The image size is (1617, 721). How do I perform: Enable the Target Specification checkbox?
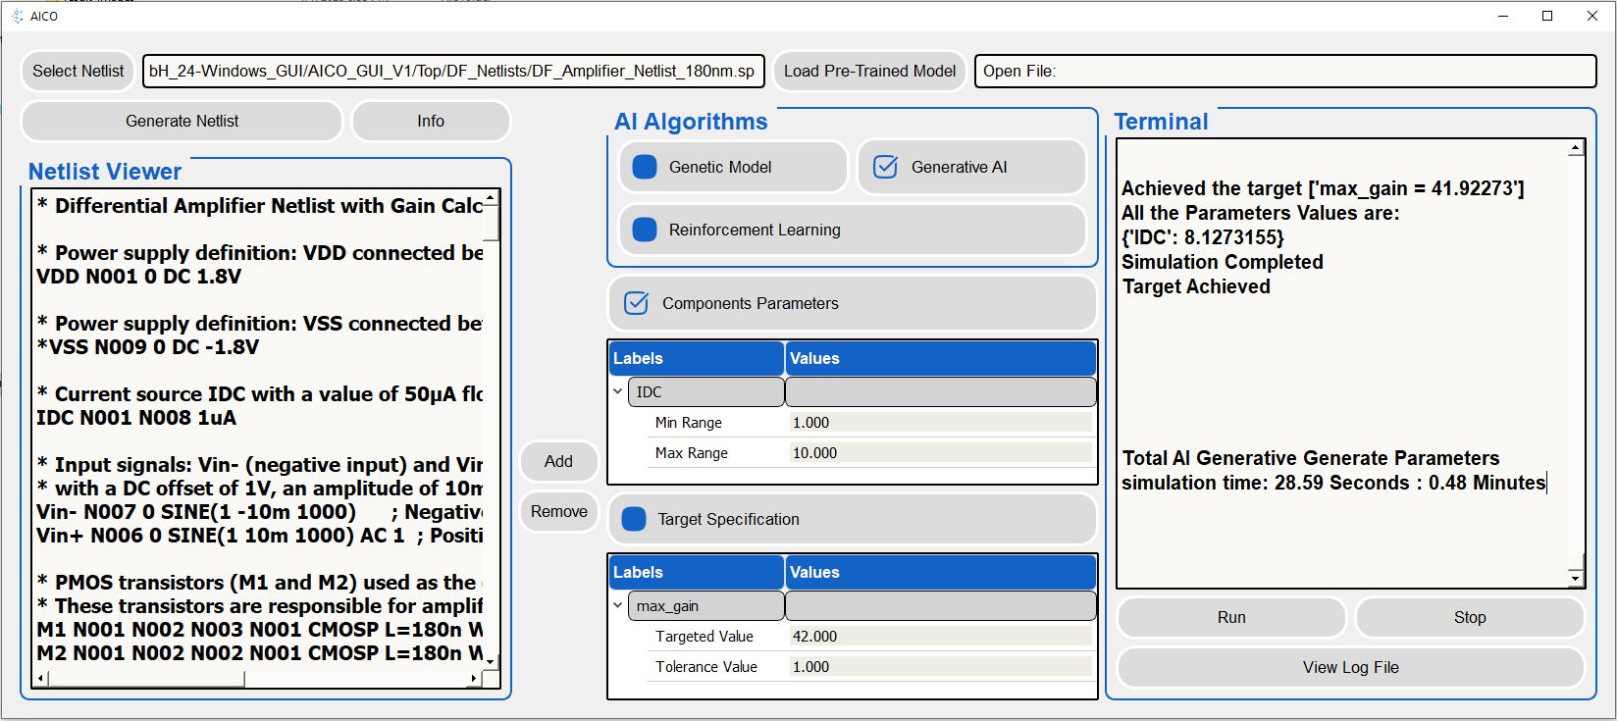tap(635, 519)
